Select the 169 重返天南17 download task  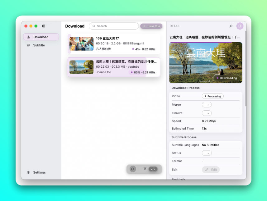pyautogui.click(x=114, y=44)
